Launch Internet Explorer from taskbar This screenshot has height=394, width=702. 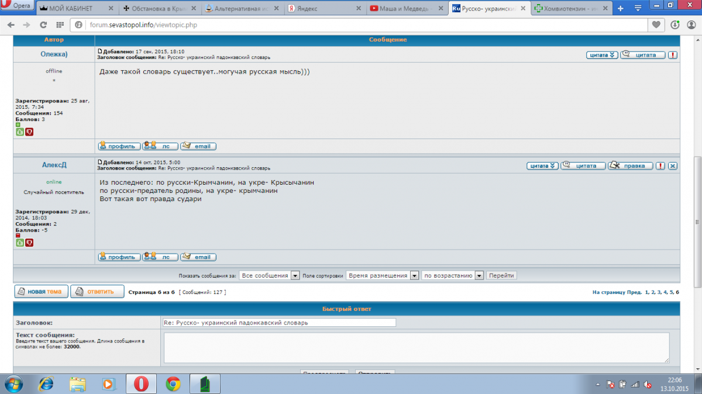click(x=46, y=384)
